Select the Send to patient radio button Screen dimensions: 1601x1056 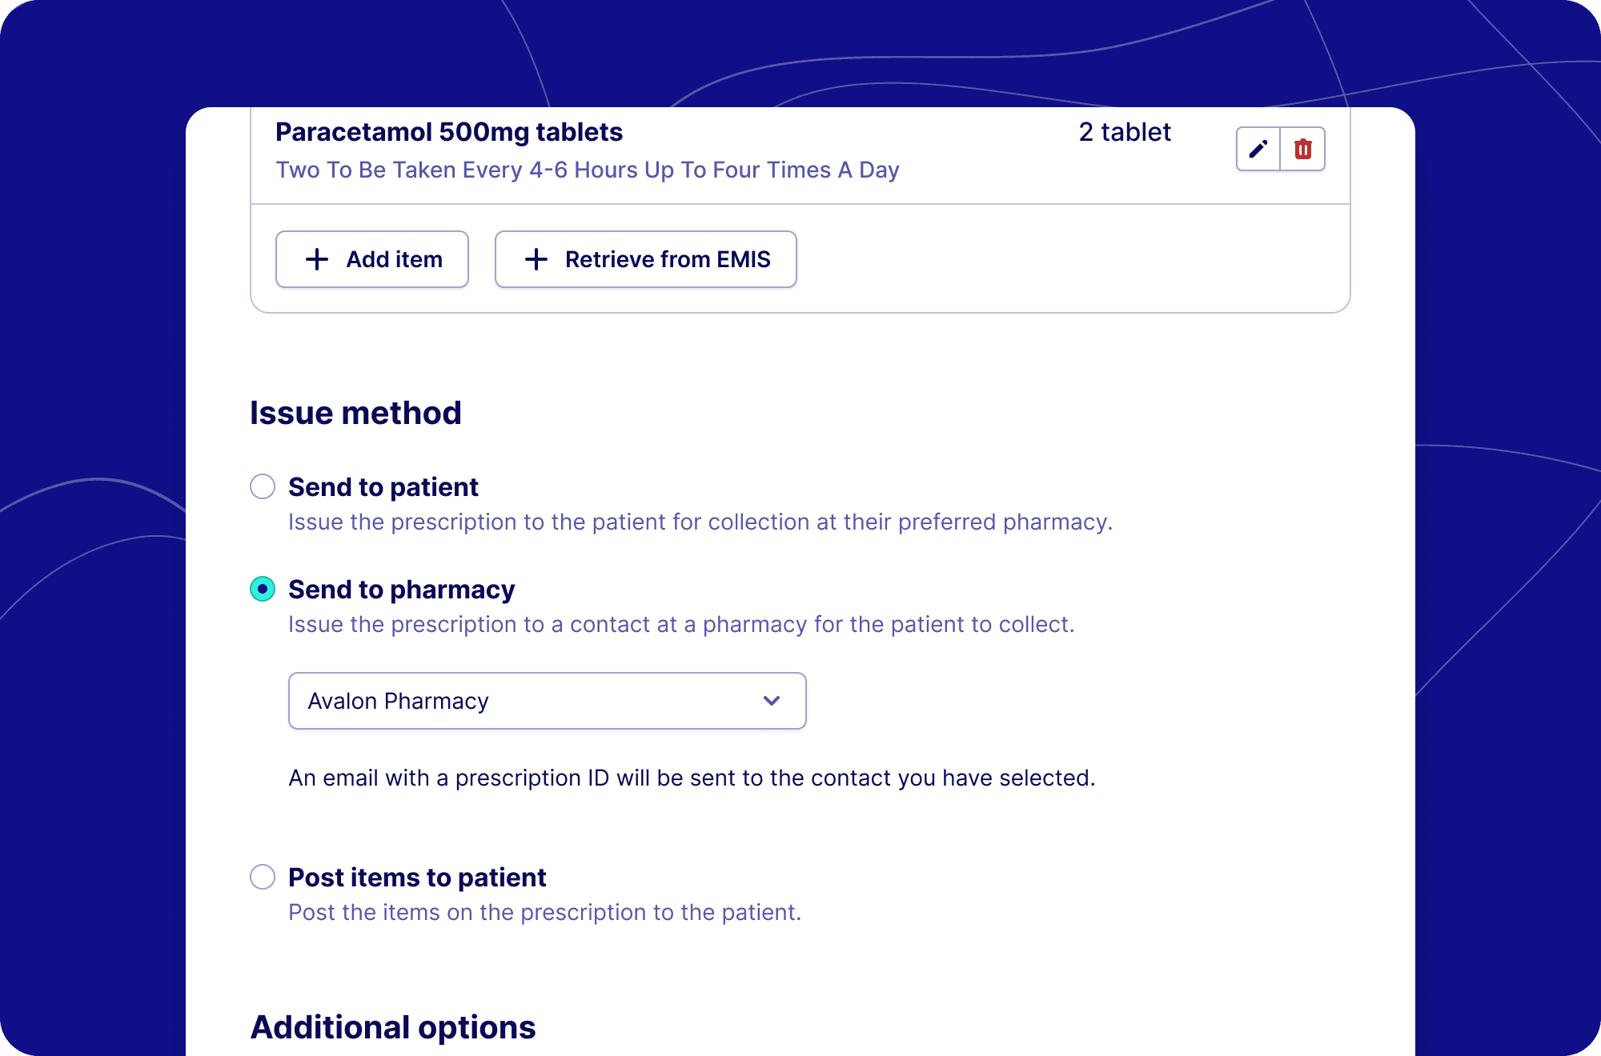click(263, 486)
